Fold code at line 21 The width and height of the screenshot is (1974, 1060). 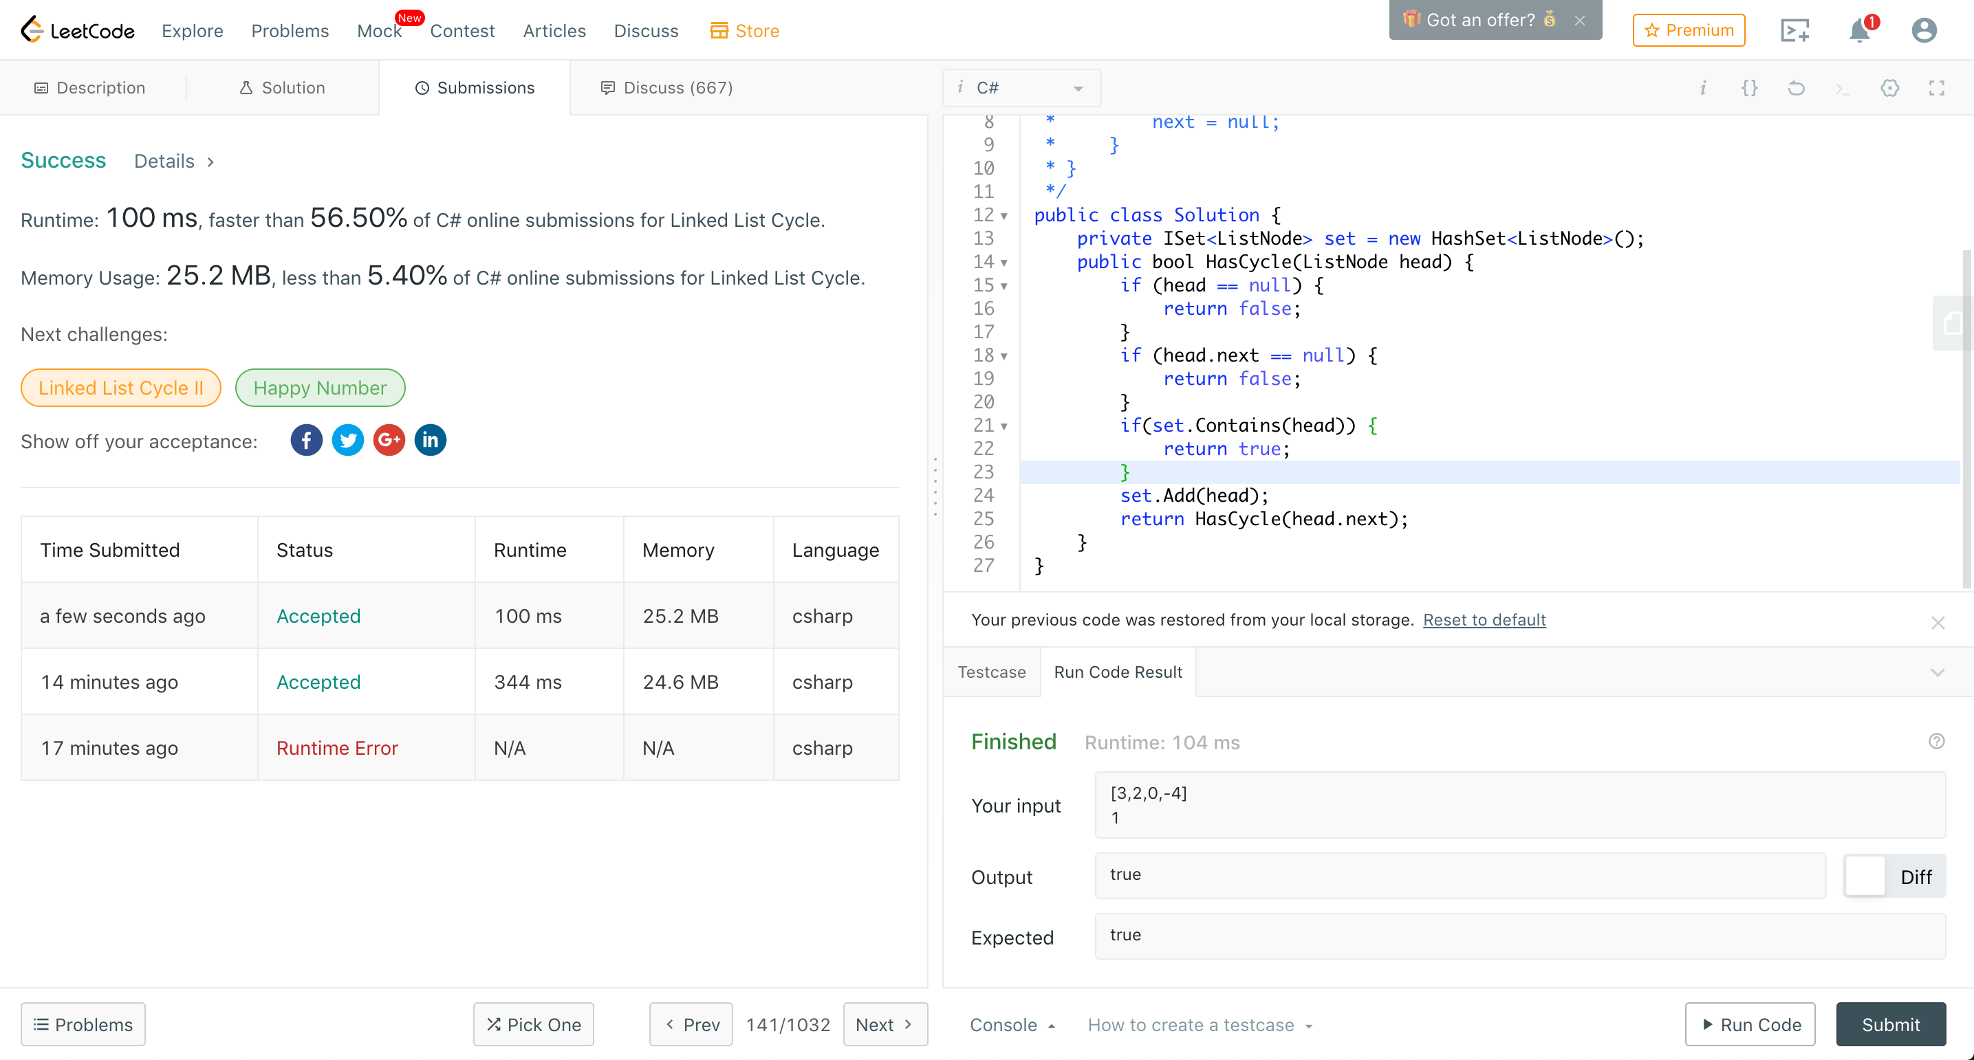pos(1004,427)
